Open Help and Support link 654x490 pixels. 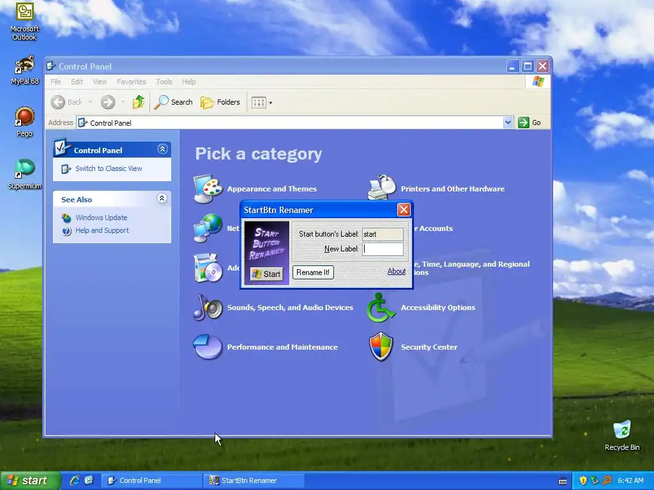tap(102, 230)
